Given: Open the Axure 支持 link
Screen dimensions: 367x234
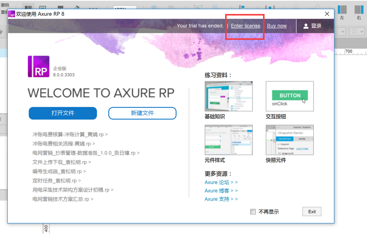Looking at the screenshot, I should click(x=221, y=199).
